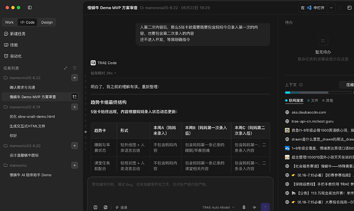Click the 在 VS Code 中打开 button
This screenshot has width=354, height=211.
tap(312, 8)
